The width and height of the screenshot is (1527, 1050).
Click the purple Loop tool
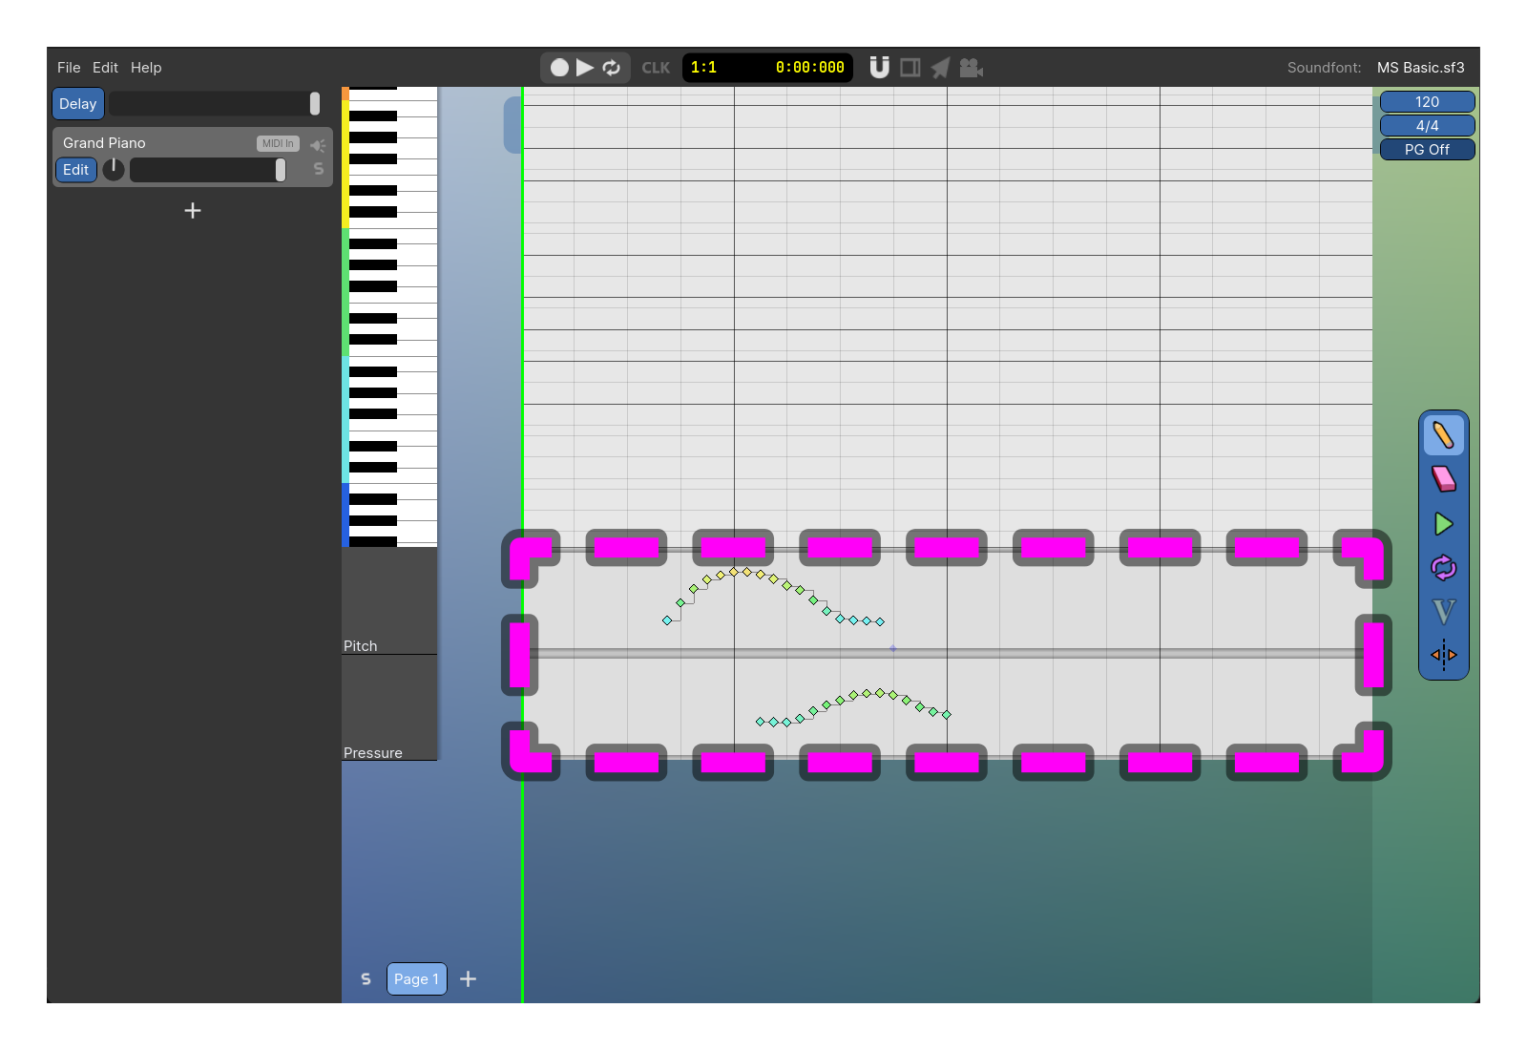click(1443, 567)
